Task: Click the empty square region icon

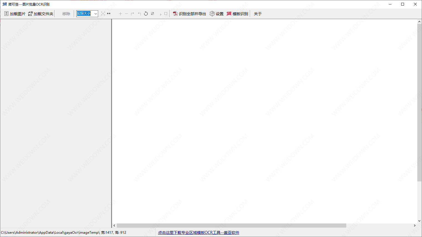Action: coord(166,13)
